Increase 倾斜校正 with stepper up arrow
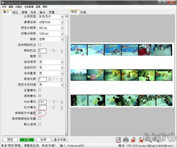Viewport: 177px width, 148px height. pos(62,50)
